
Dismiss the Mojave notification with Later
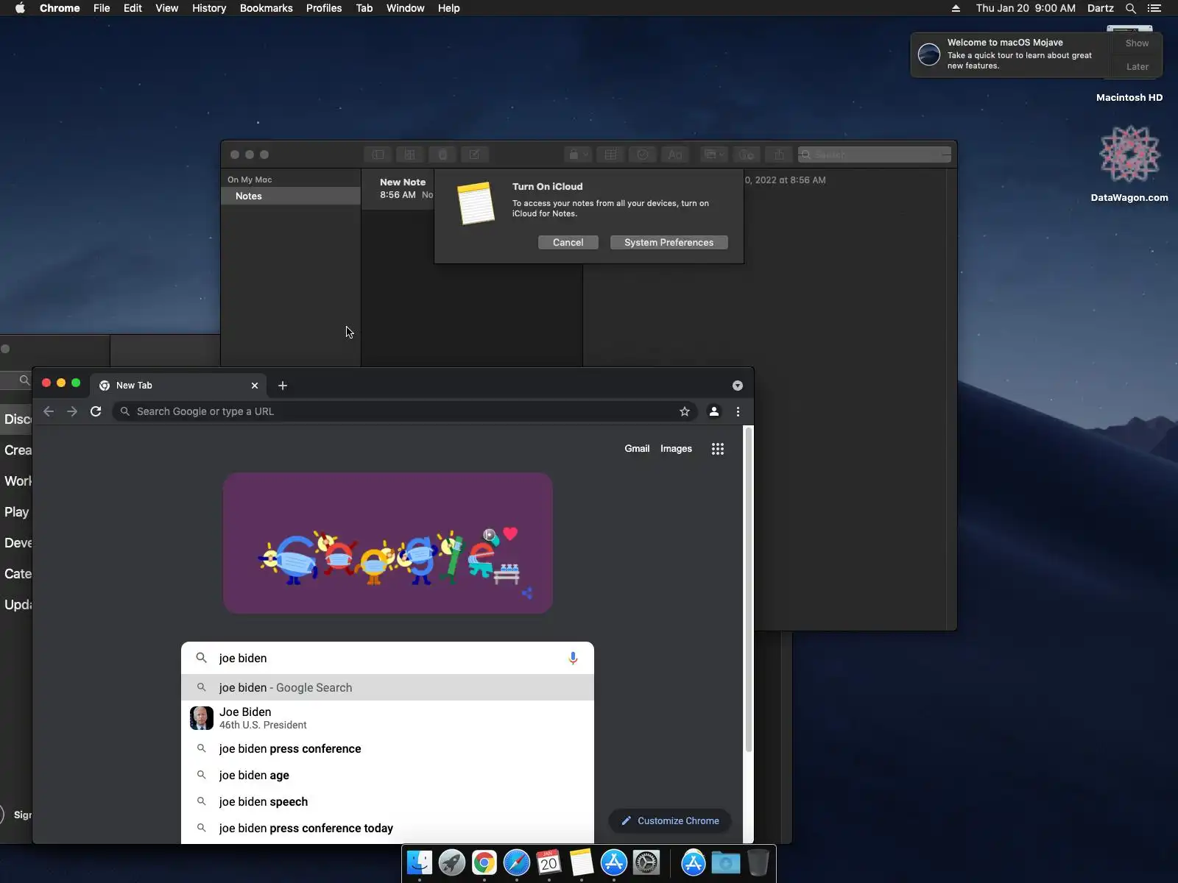point(1137,67)
